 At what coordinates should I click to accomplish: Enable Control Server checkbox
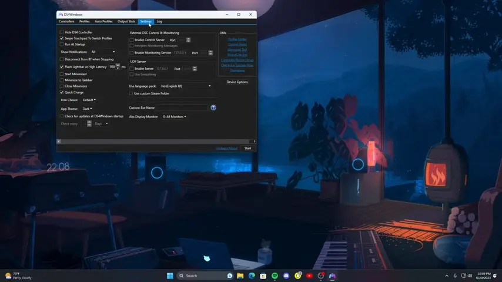132,40
